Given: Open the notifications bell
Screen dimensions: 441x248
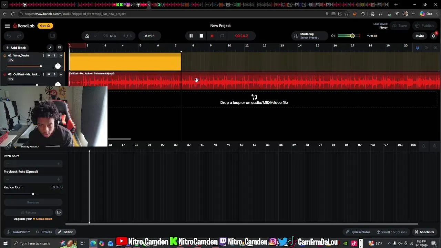Looking at the screenshot, I should [434, 36].
